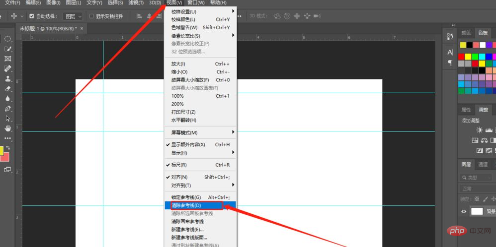
Task: Select the Blur droplet tool
Action: (x=7, y=99)
